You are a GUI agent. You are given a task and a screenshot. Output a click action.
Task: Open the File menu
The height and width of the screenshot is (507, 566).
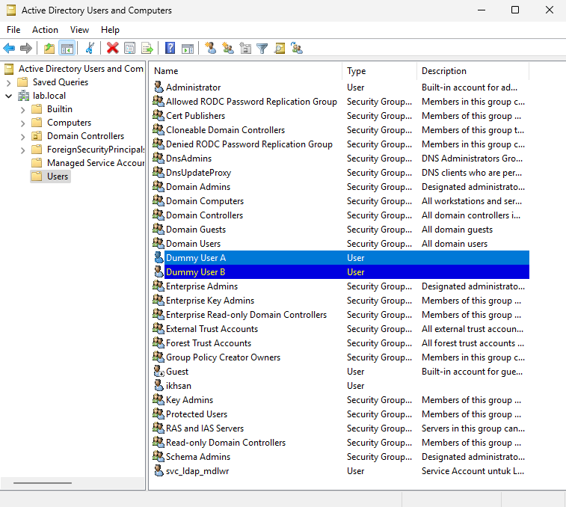tap(13, 30)
